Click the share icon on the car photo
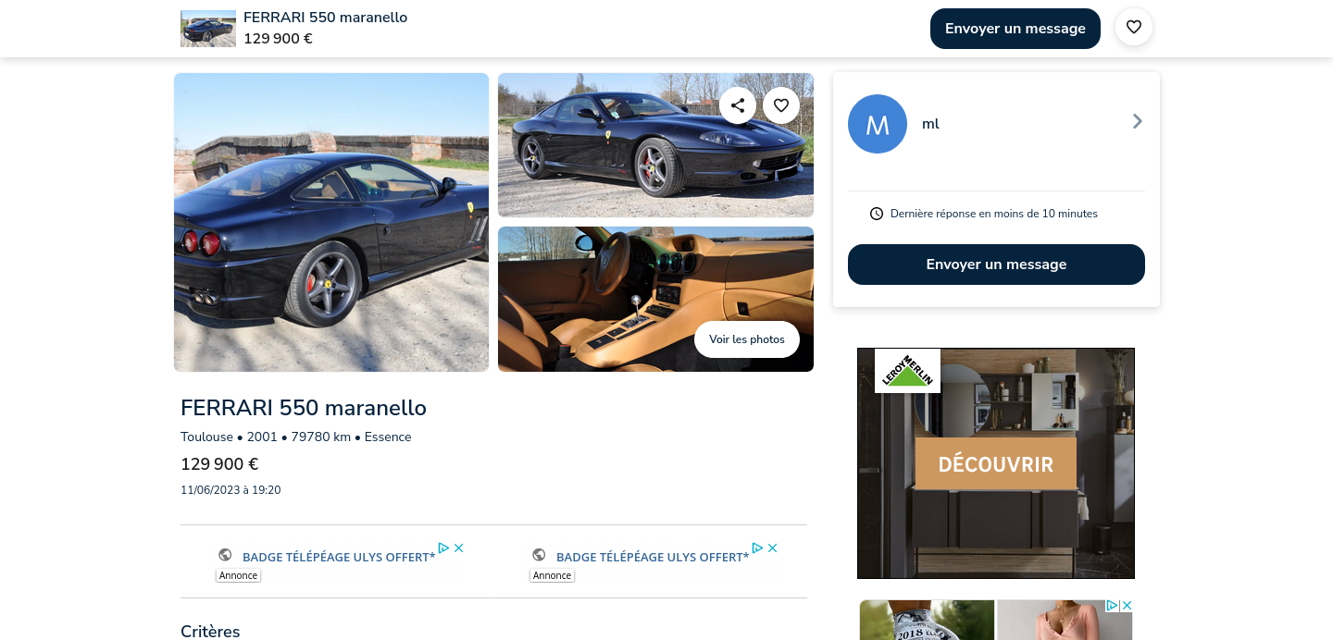1333x640 pixels. pyautogui.click(x=738, y=105)
